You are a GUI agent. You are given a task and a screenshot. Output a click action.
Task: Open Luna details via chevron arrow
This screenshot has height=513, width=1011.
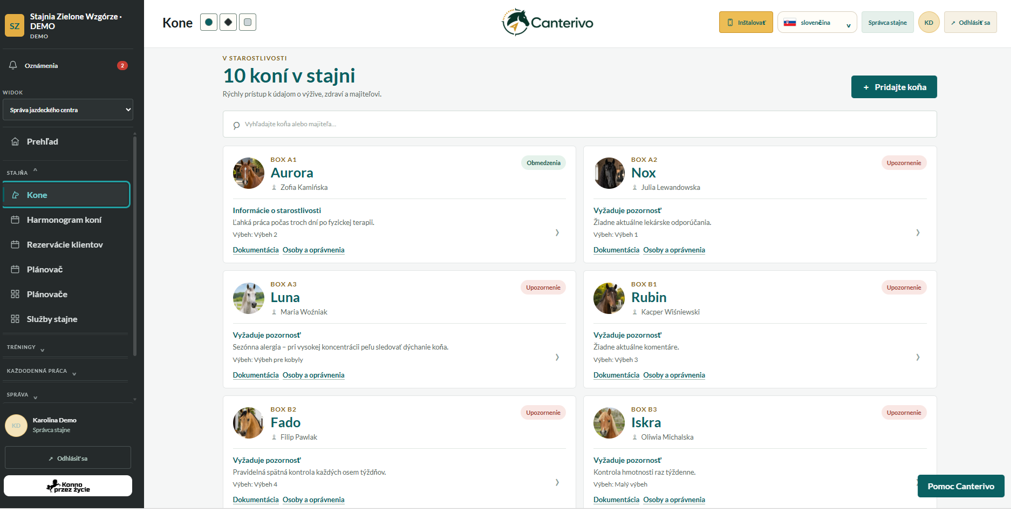pos(557,357)
